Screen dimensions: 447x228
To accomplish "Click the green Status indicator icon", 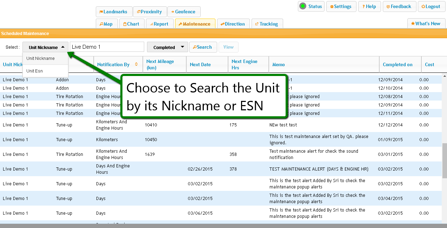I will (x=302, y=6).
